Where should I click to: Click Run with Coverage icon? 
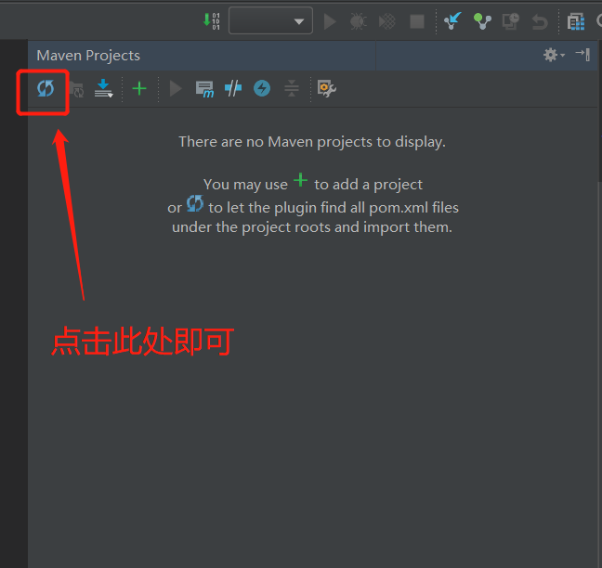pyautogui.click(x=387, y=21)
